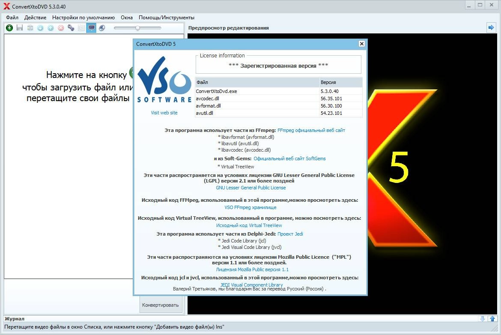Open FFmpeg официальный веб сайт link
Screen dimensions: 501x335
(311, 130)
